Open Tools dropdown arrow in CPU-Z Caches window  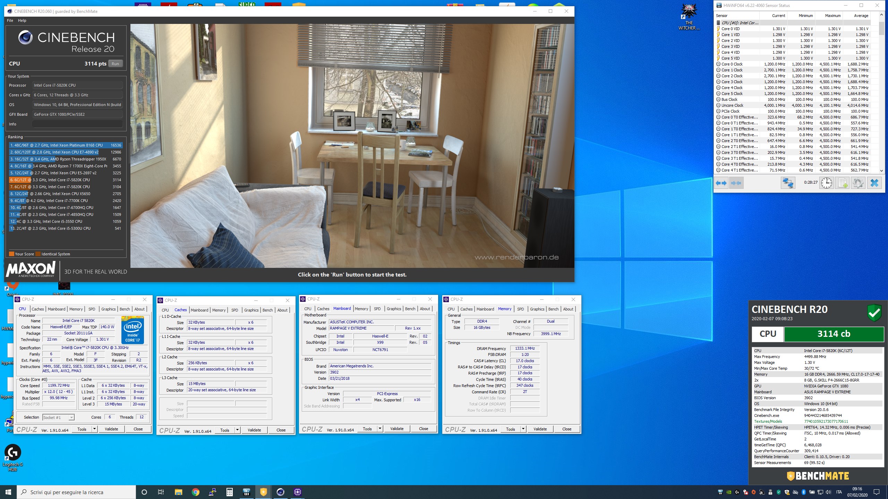pyautogui.click(x=237, y=430)
